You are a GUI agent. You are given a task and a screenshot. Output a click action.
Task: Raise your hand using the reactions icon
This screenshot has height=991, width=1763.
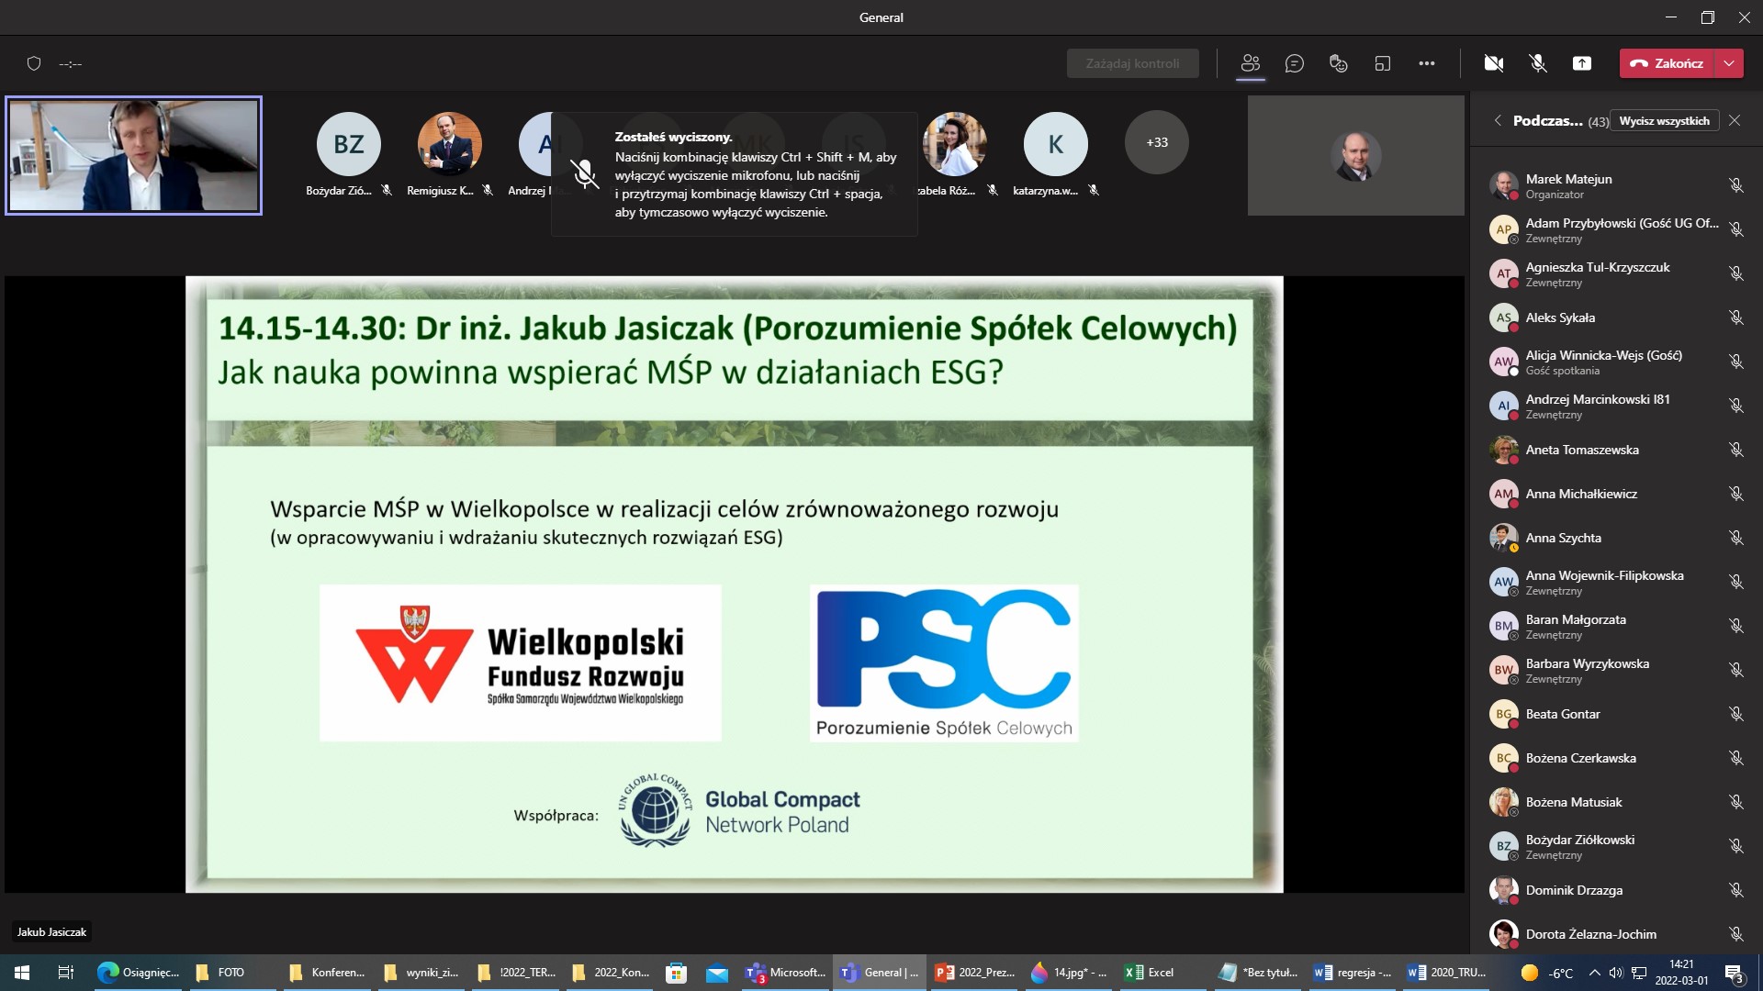click(1338, 62)
